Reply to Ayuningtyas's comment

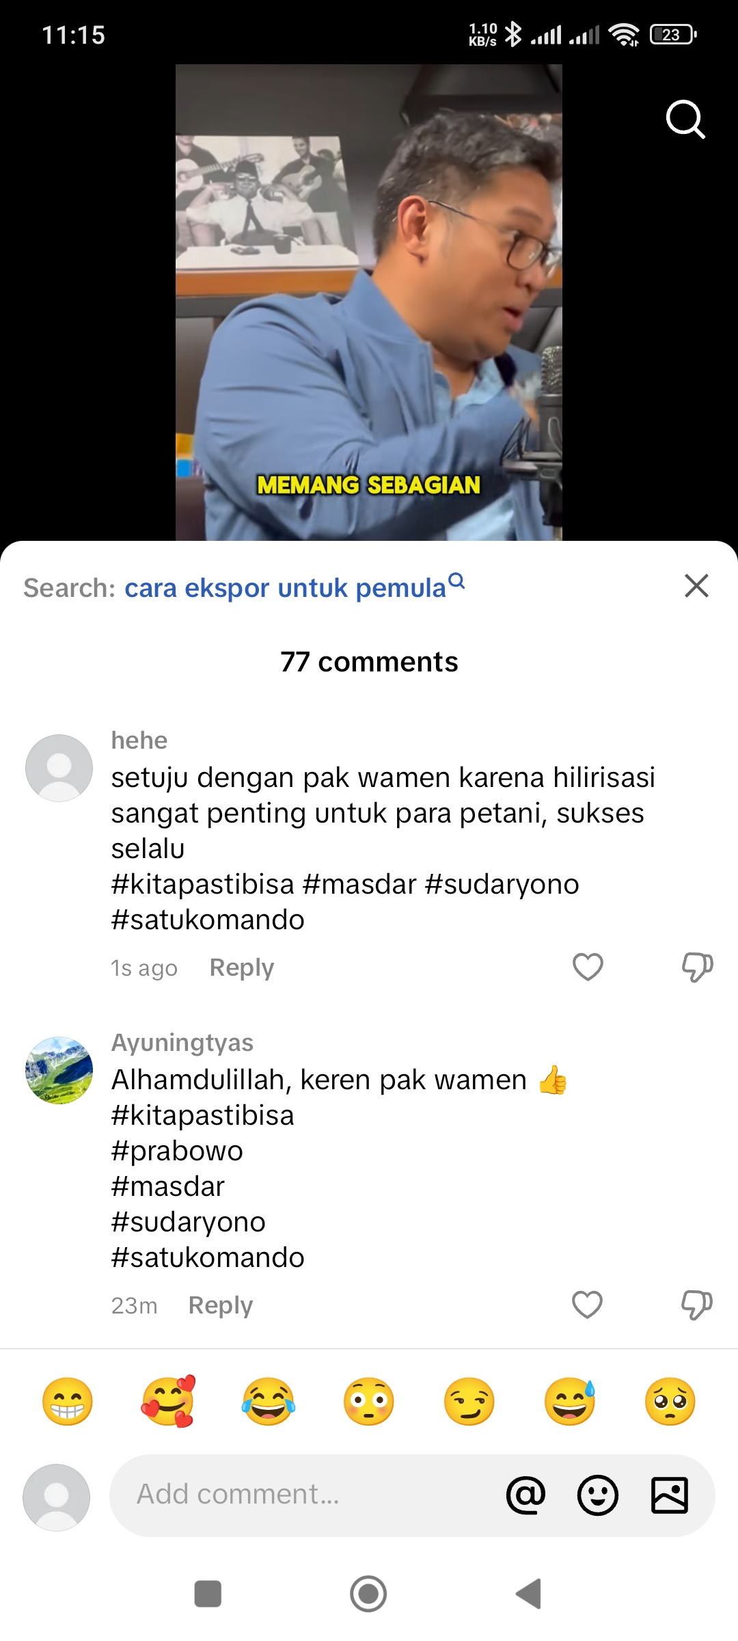(221, 1305)
